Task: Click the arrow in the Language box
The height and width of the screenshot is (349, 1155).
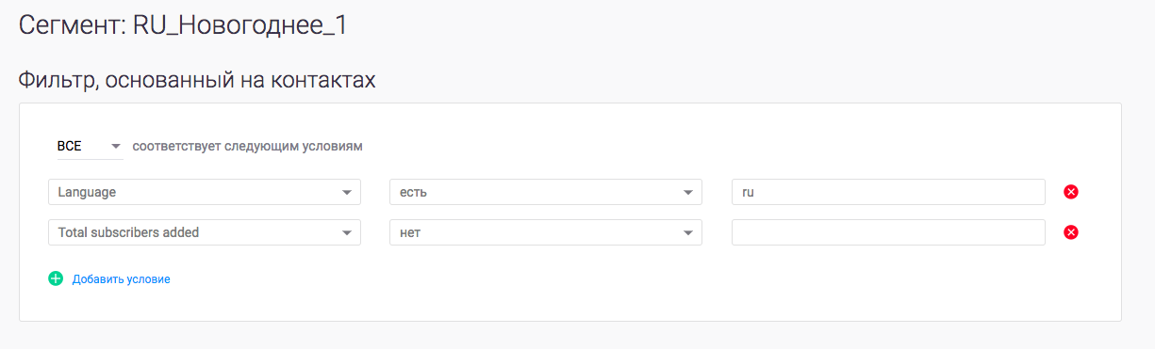Action: pos(346,193)
